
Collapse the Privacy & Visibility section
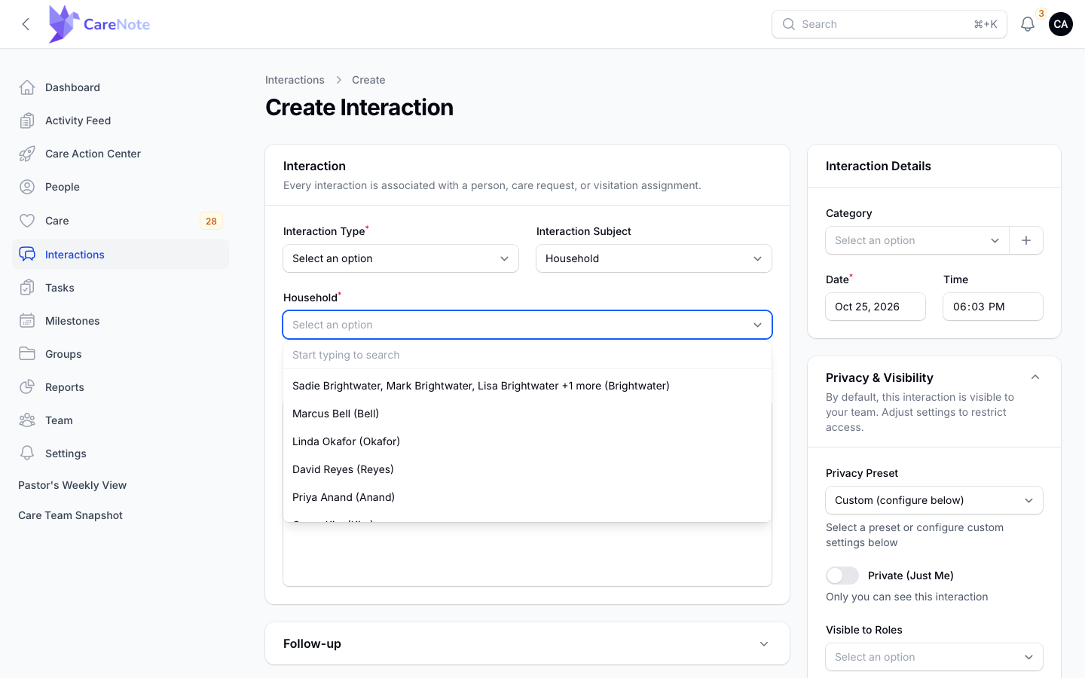(x=1035, y=377)
